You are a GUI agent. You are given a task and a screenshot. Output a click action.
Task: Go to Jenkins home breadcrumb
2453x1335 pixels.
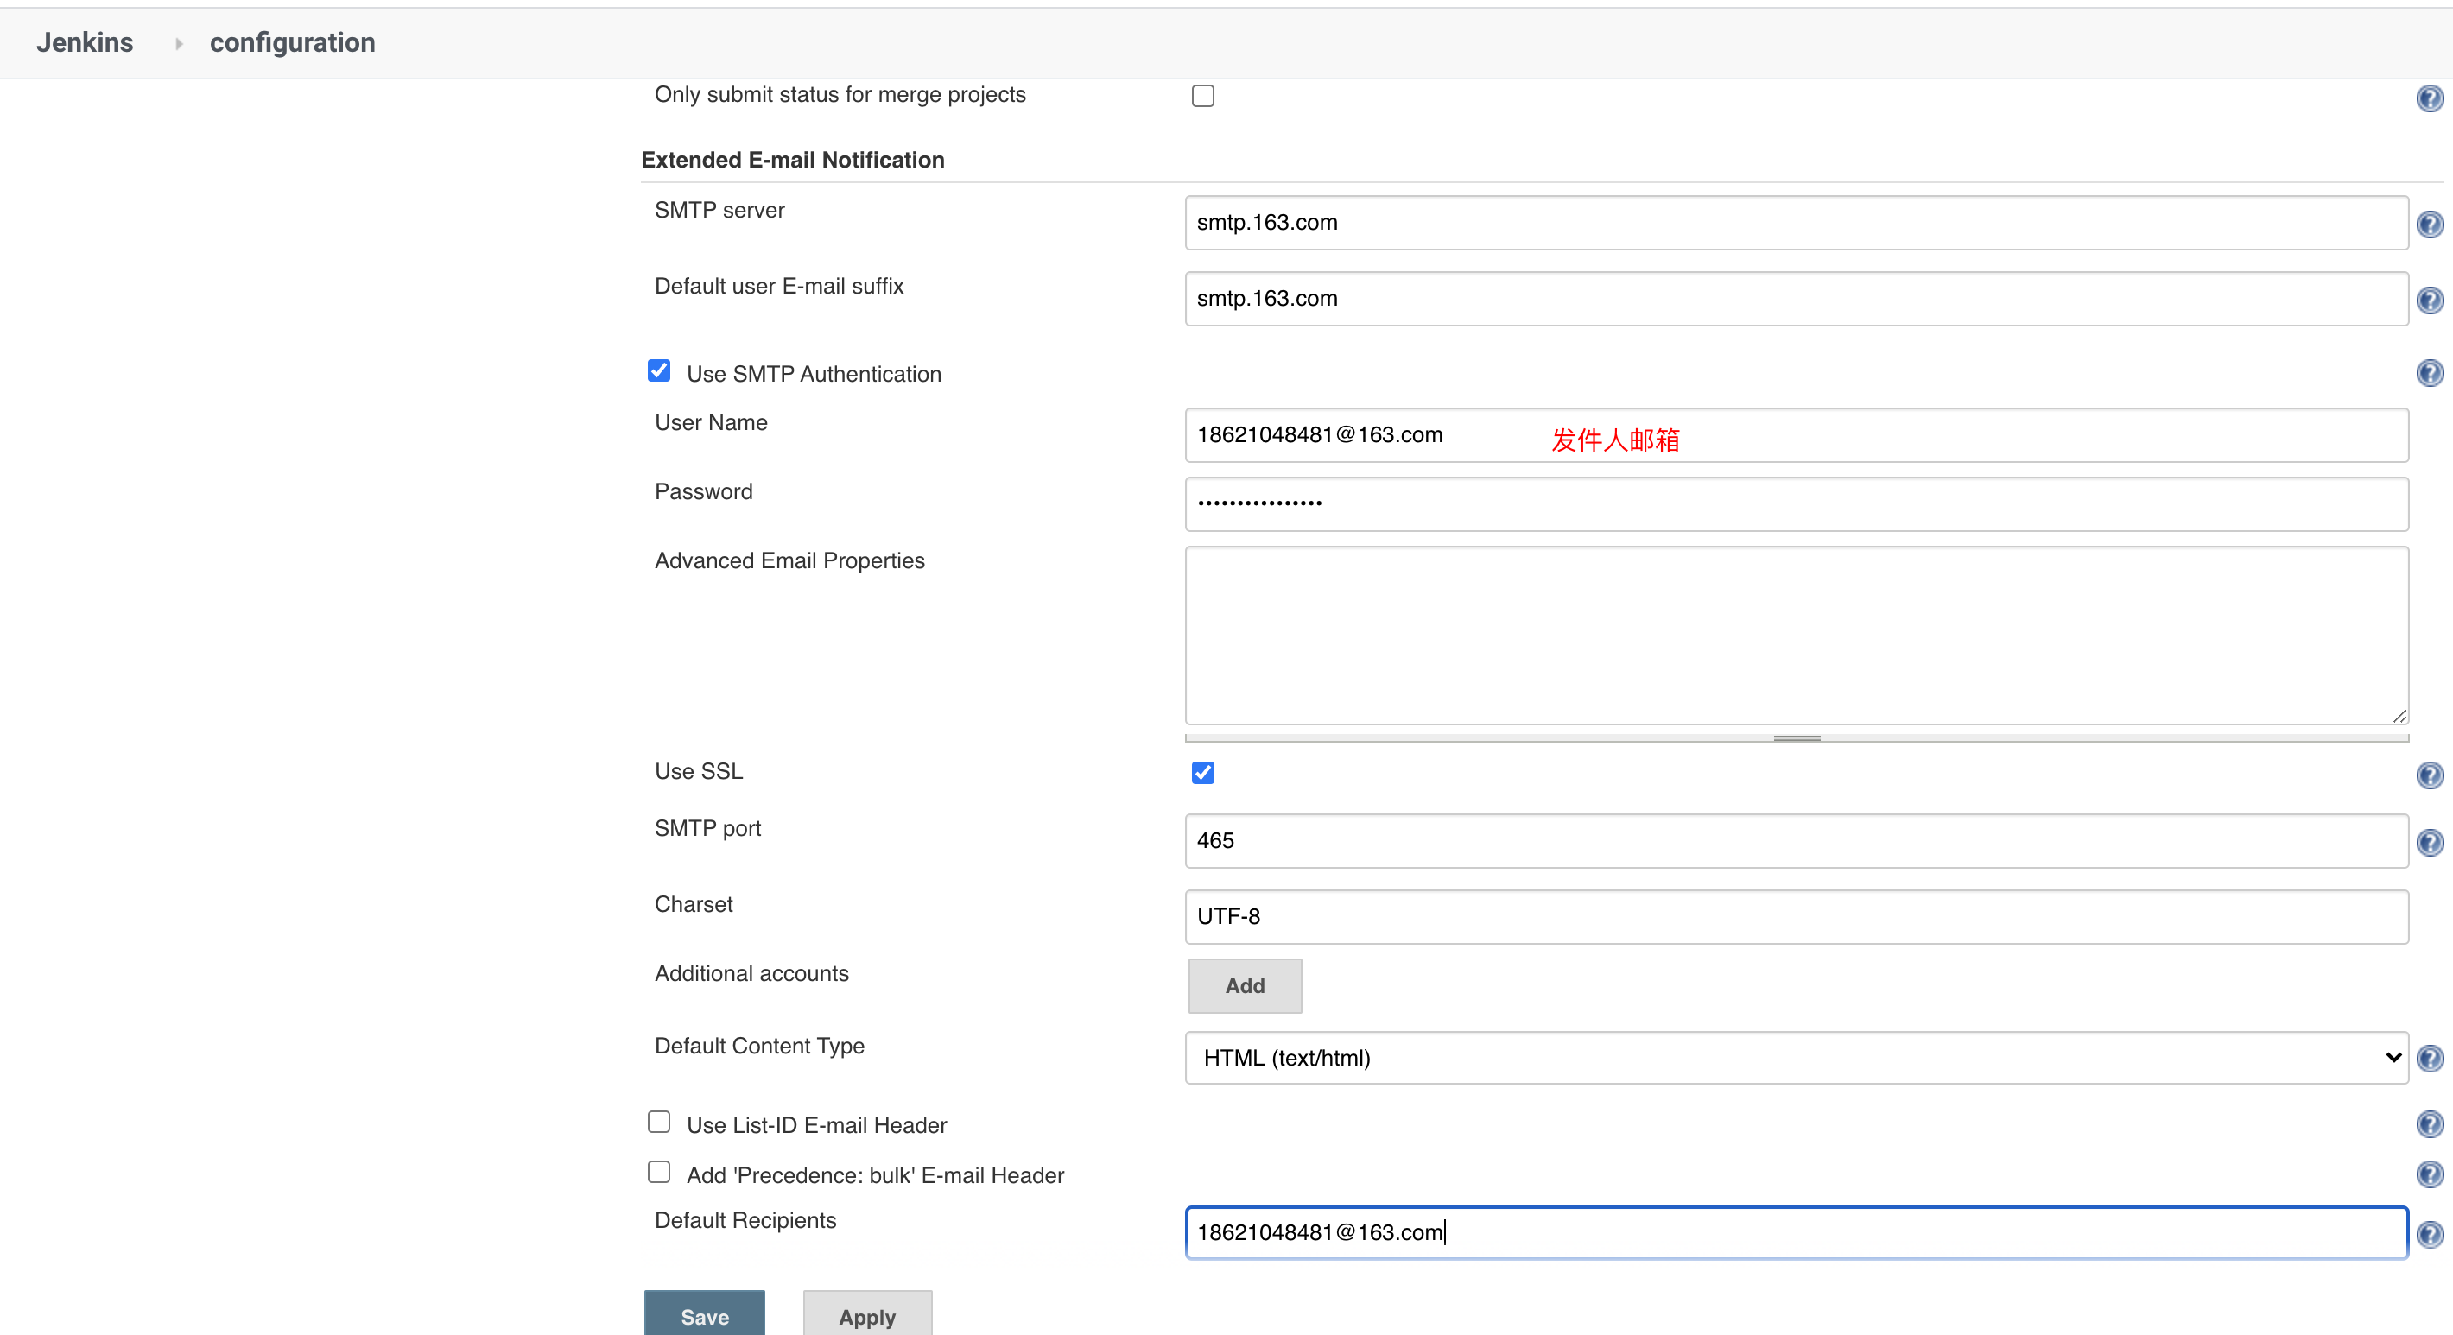85,43
